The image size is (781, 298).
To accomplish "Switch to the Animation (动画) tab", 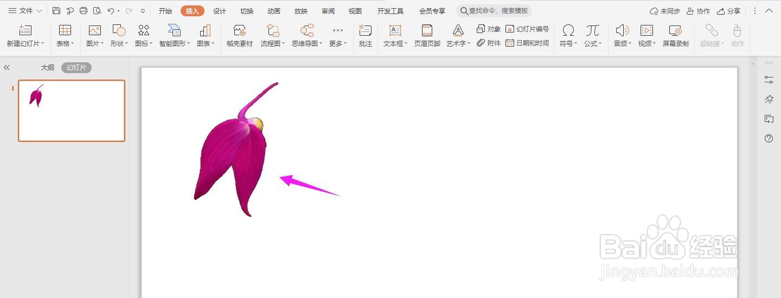I will coord(274,11).
